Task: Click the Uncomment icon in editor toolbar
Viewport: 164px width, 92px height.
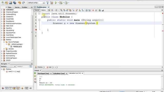Action: (x=103, y=10)
